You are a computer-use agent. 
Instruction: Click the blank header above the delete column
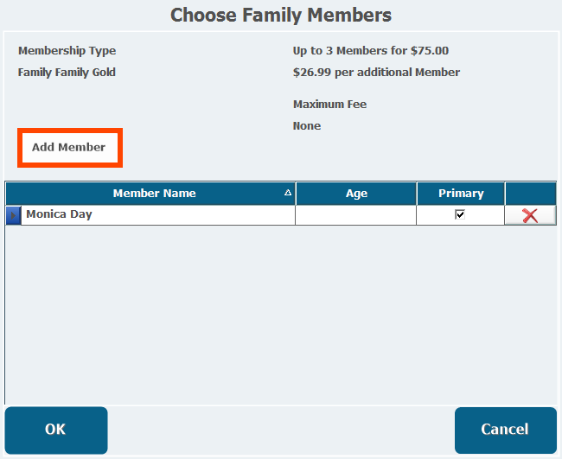(531, 194)
